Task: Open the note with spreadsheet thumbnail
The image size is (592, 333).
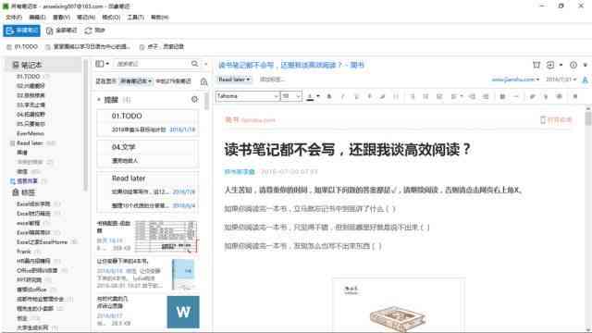Action: click(x=147, y=236)
